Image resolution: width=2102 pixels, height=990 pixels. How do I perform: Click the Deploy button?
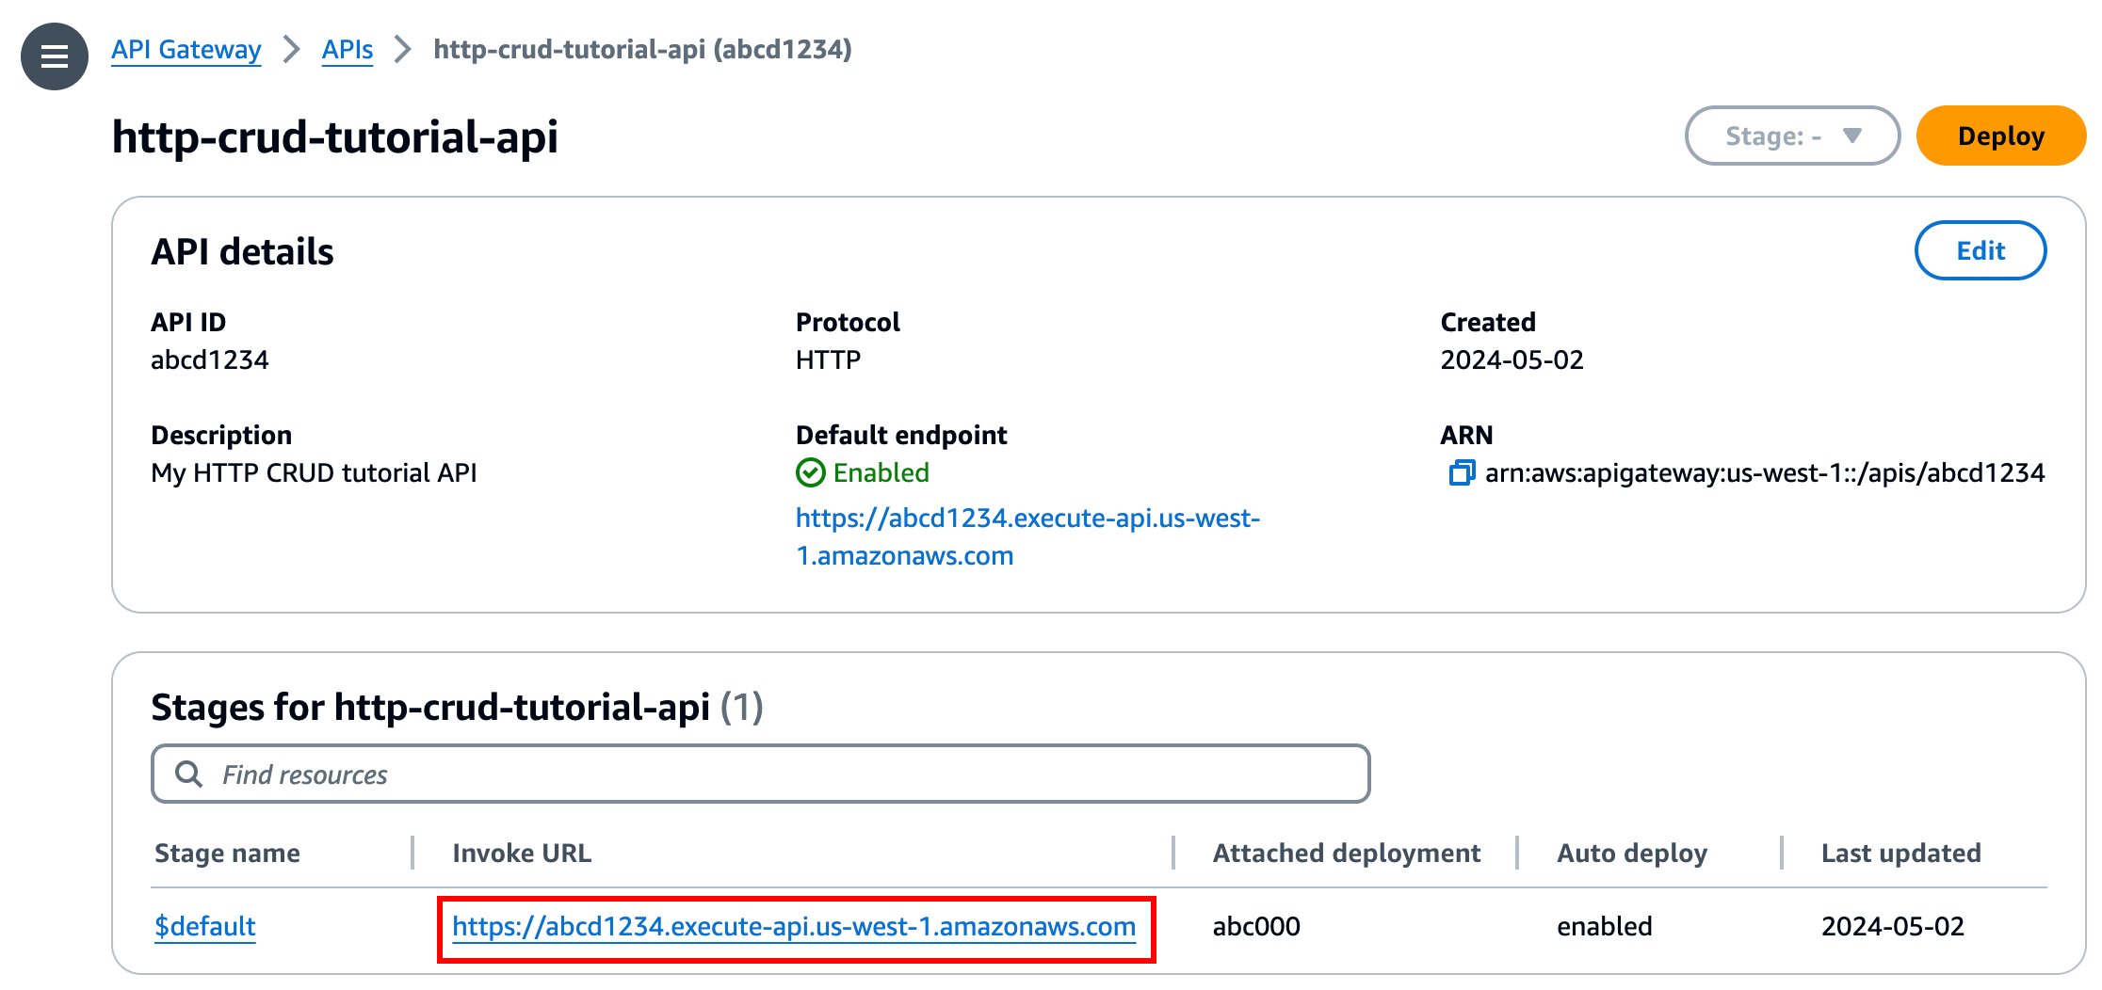tap(2000, 136)
